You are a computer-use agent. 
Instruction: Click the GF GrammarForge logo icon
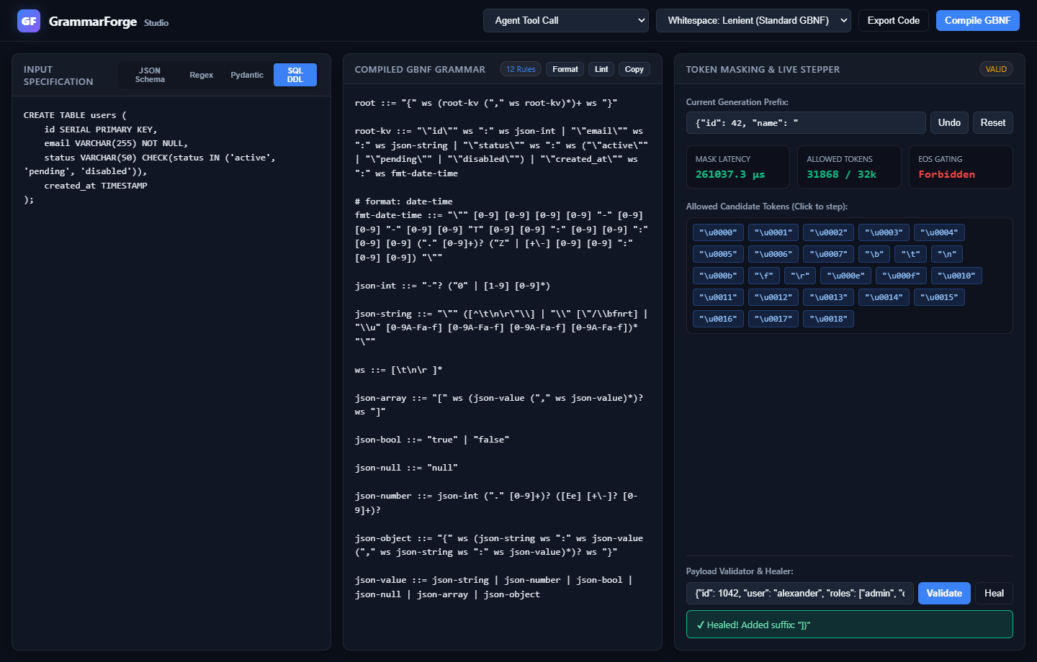(x=29, y=21)
